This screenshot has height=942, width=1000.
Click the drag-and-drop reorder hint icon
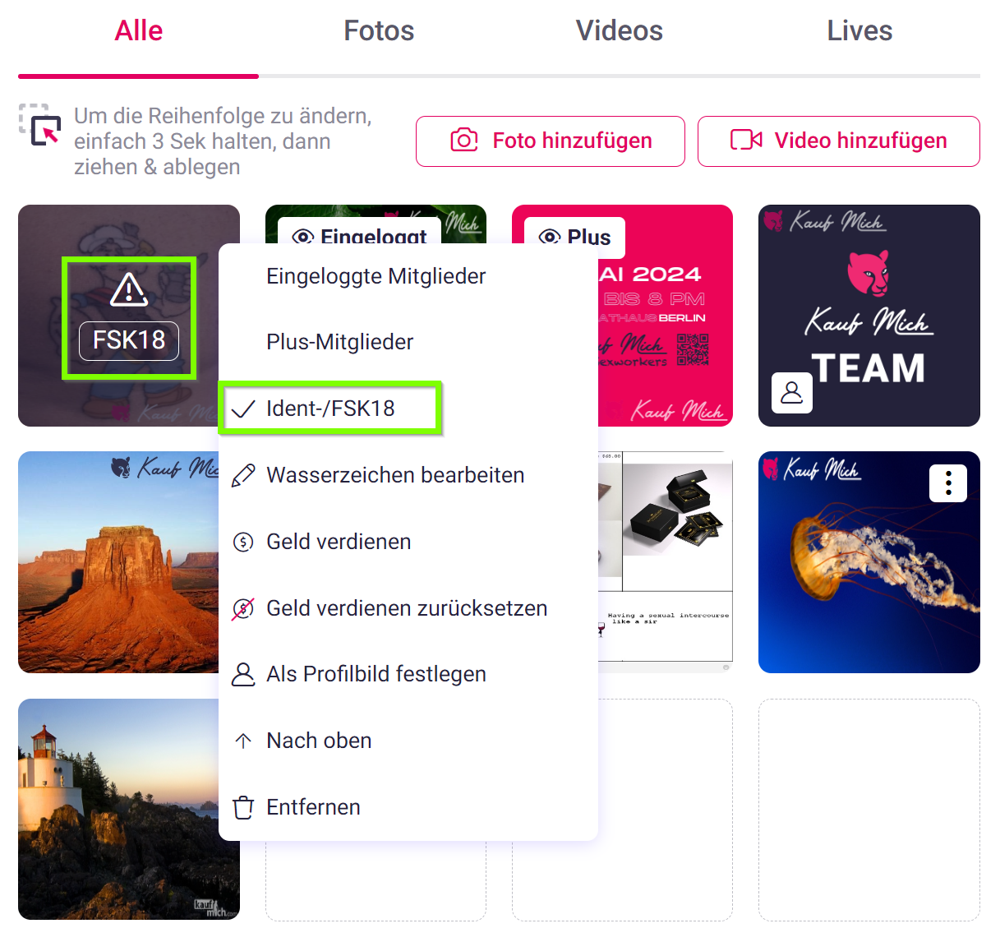point(40,124)
